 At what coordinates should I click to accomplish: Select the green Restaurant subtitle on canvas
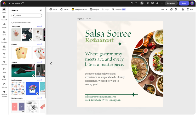click(x=99, y=40)
